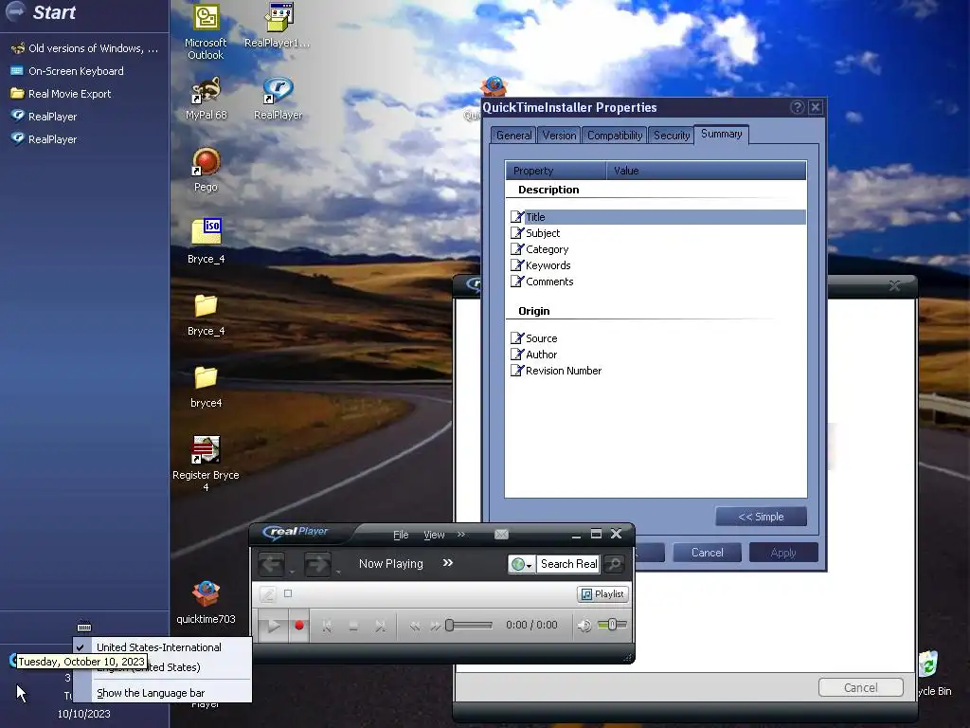Open the RealPlayer logo menu

296,532
